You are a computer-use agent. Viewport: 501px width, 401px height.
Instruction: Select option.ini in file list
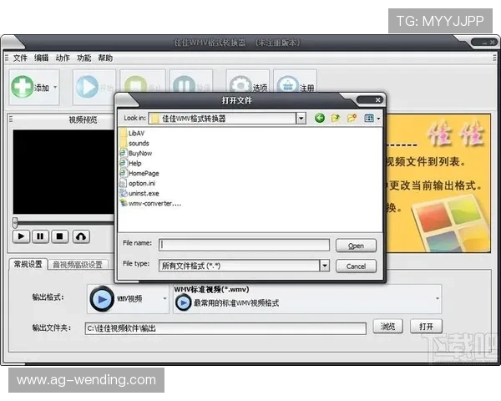coord(138,183)
